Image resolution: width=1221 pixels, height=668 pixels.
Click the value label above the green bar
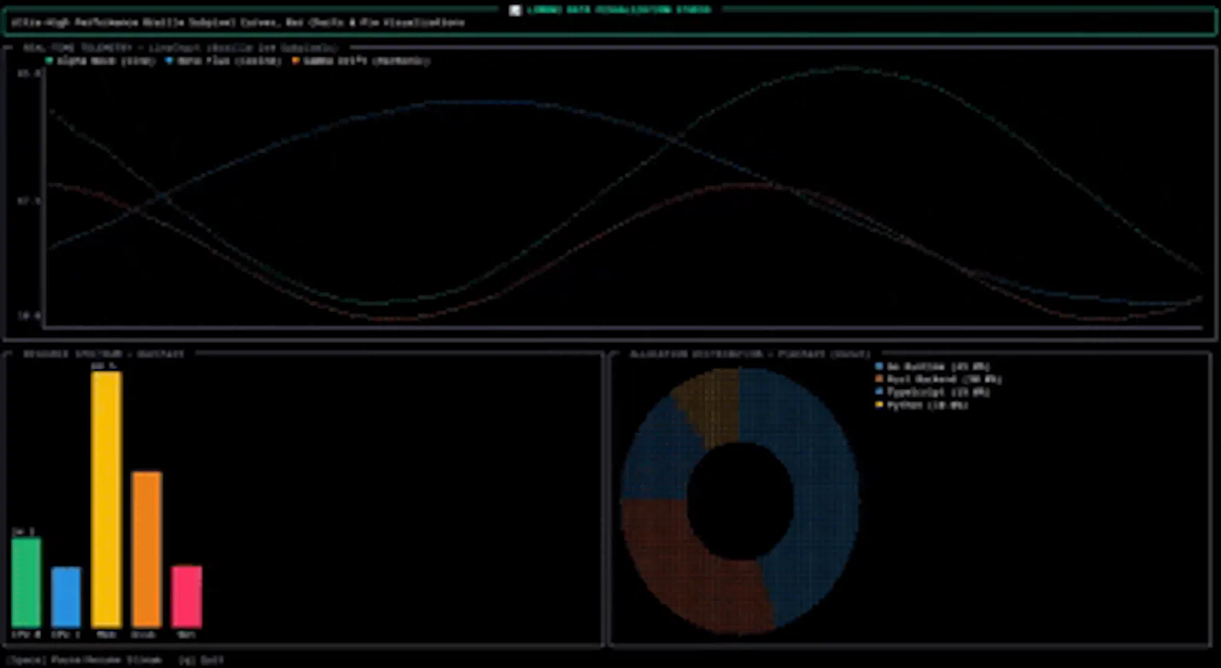24,532
